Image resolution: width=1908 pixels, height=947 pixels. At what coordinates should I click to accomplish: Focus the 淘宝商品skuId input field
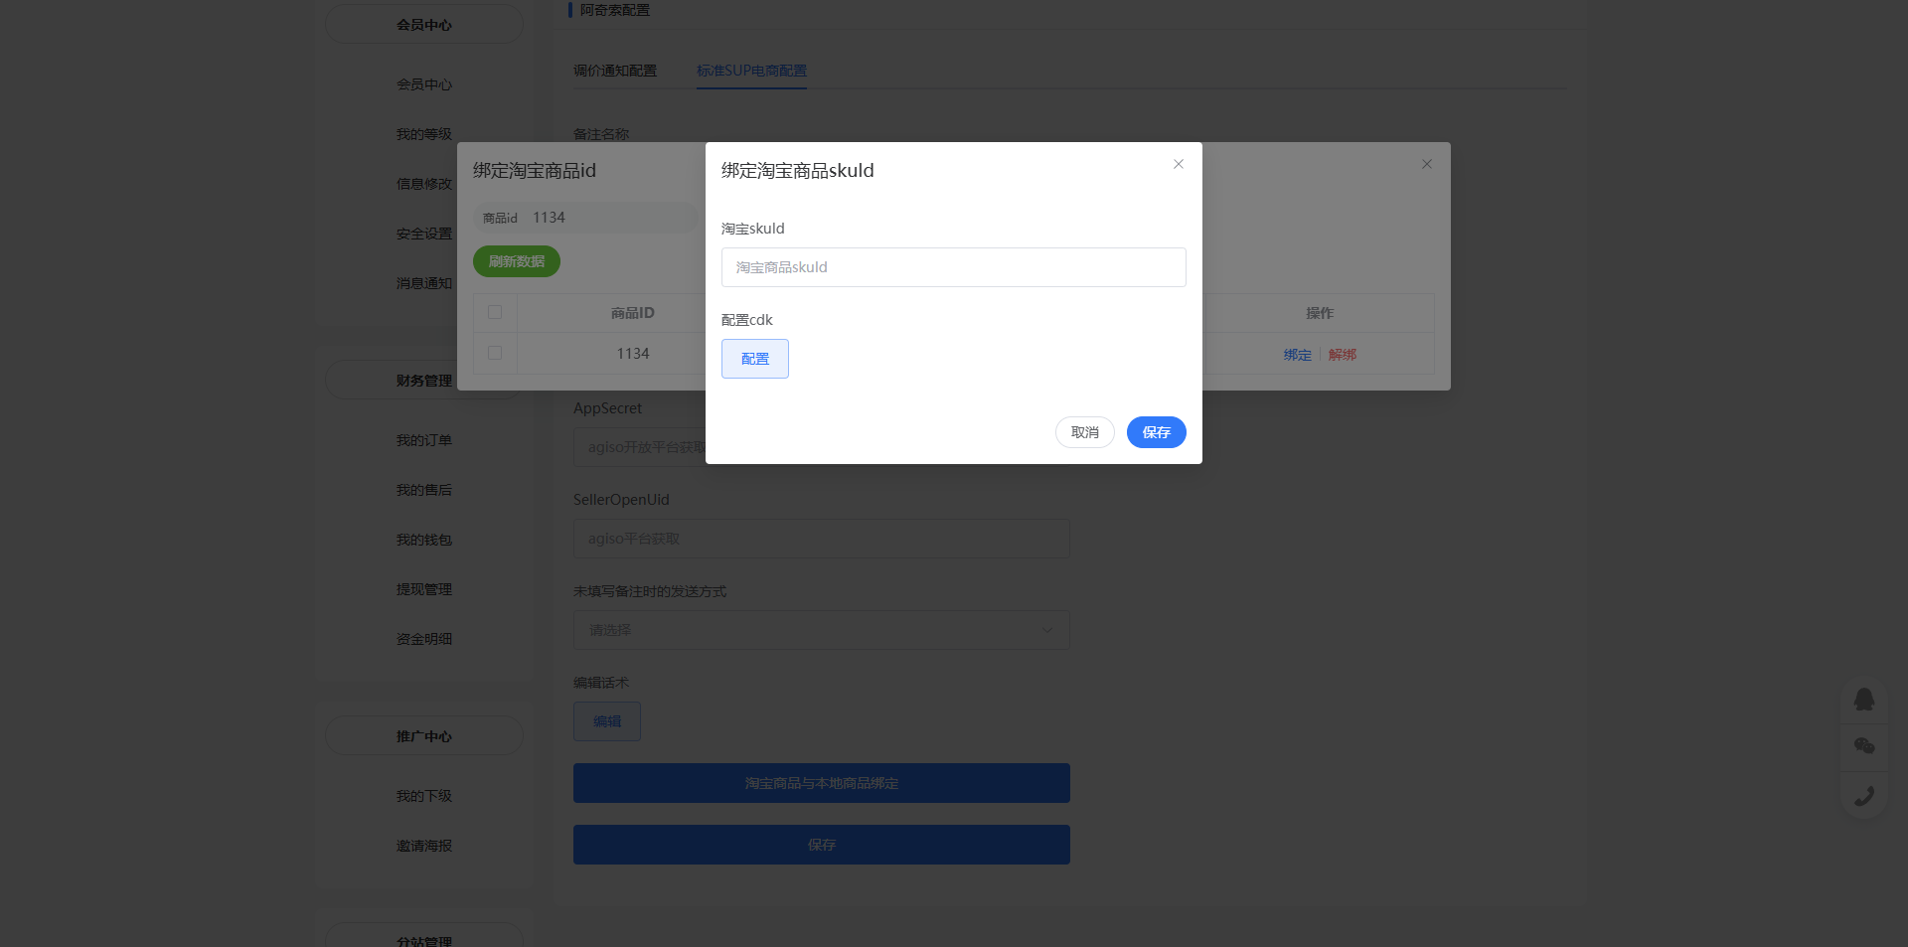(x=954, y=267)
